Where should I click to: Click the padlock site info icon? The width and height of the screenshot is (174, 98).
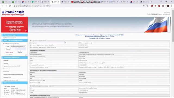[14, 6]
